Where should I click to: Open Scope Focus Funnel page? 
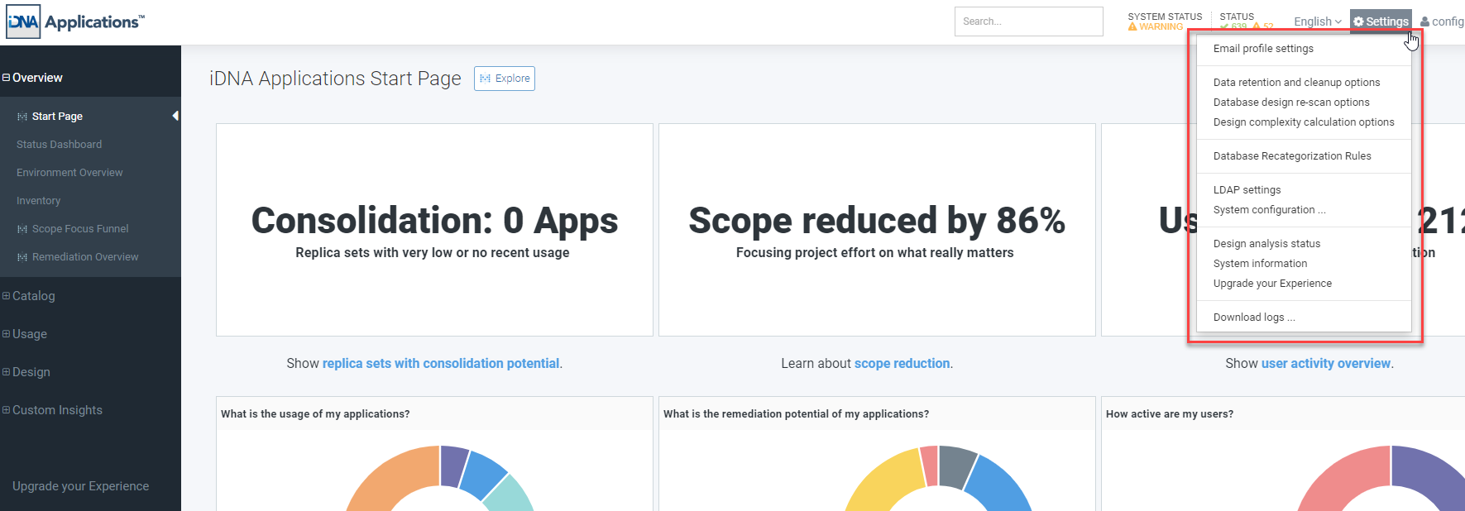coord(80,229)
